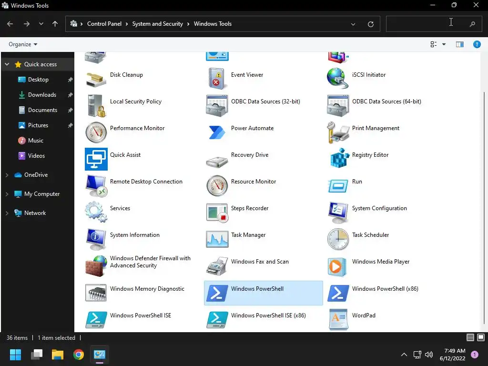Click the System Information icon

96,239
